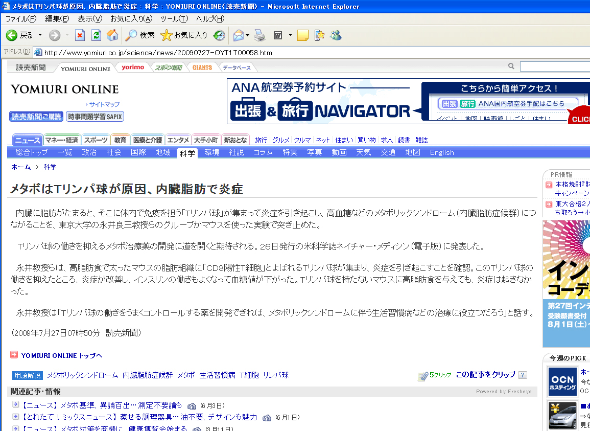Open the dropdown arrow beside the Edit with Word icon
Viewport: 590px width, 431px height.
point(290,35)
